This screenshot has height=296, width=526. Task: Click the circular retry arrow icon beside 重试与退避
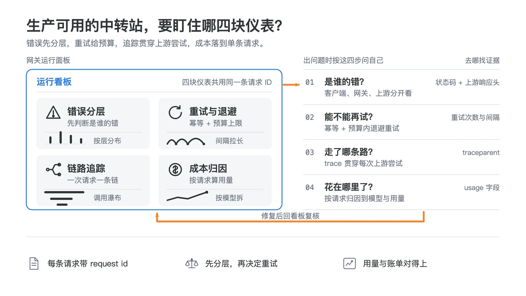click(175, 112)
